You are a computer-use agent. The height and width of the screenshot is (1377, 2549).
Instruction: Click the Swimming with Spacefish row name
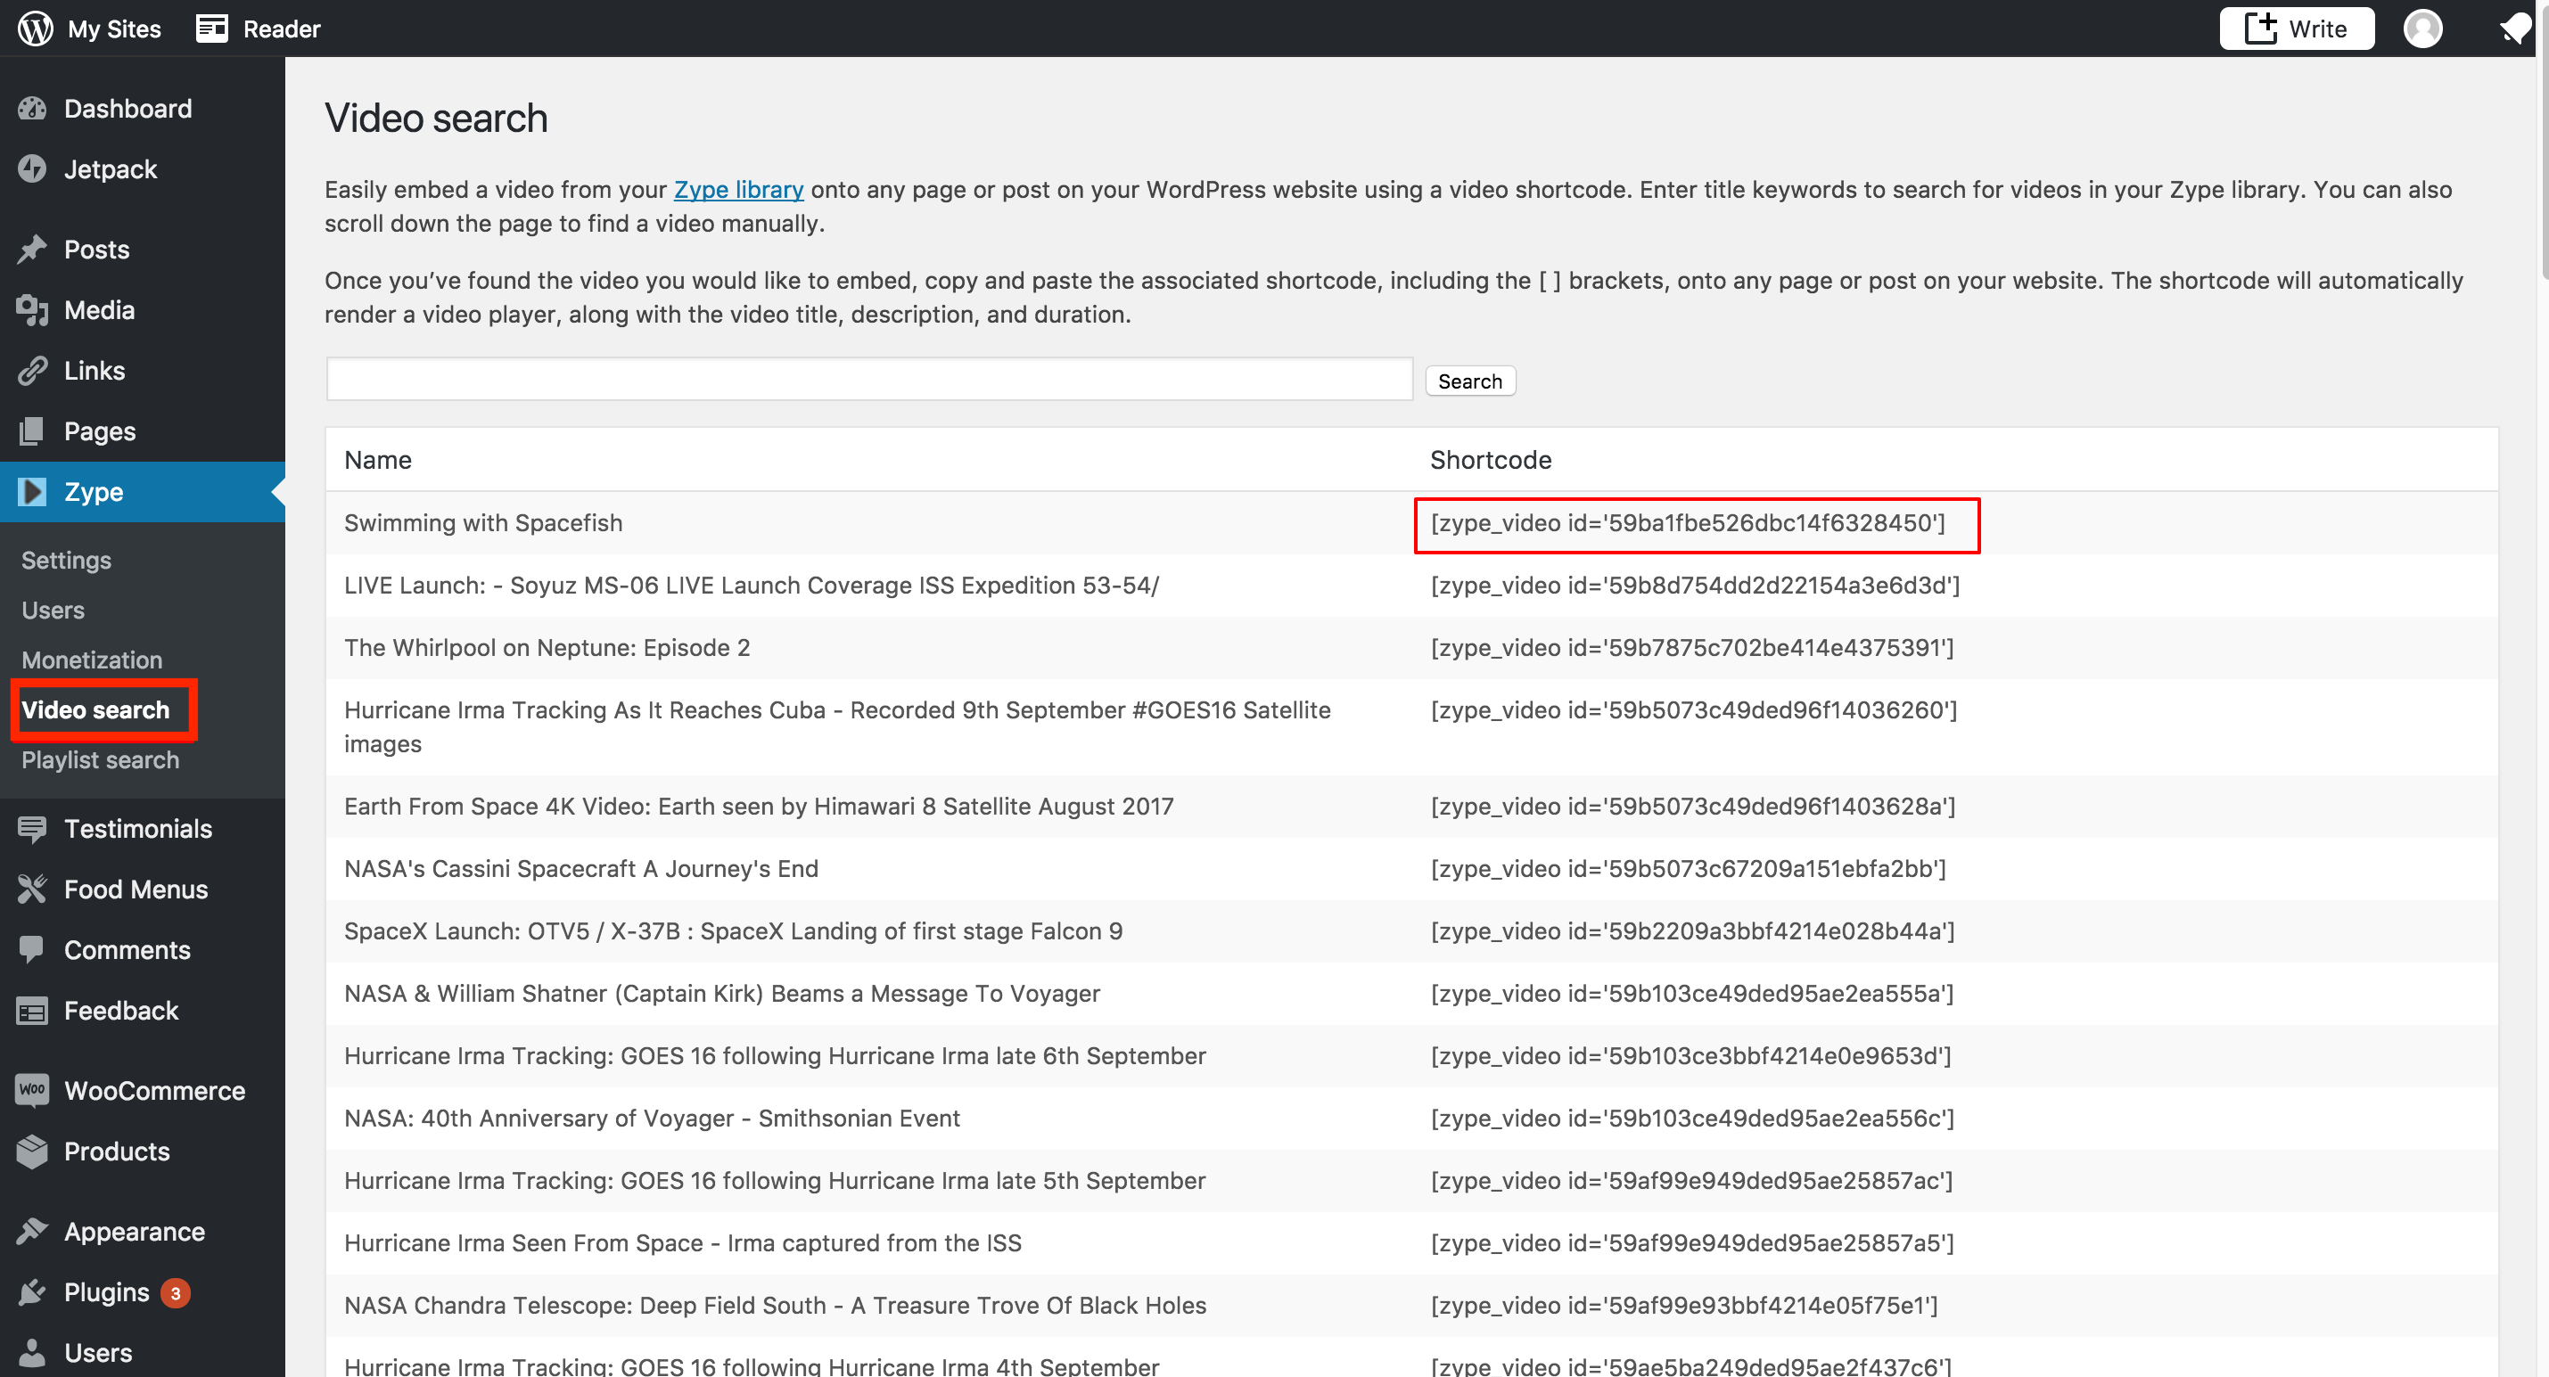(x=483, y=522)
